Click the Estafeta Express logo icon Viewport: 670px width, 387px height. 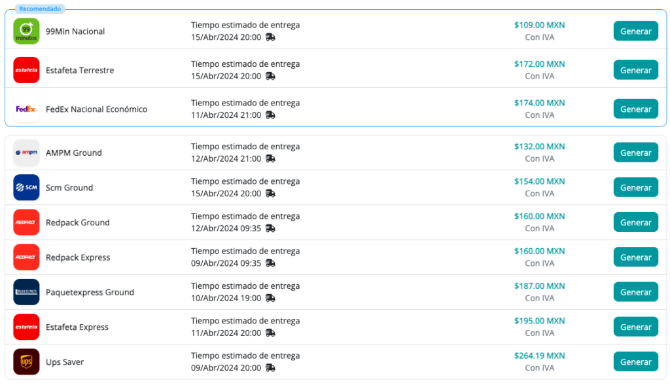[26, 327]
